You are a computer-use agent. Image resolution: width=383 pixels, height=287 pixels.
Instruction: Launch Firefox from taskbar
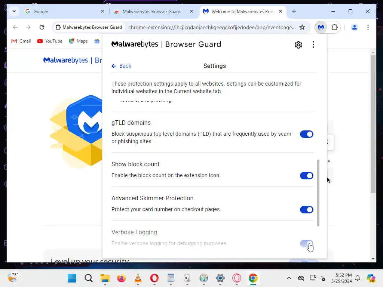point(122,278)
